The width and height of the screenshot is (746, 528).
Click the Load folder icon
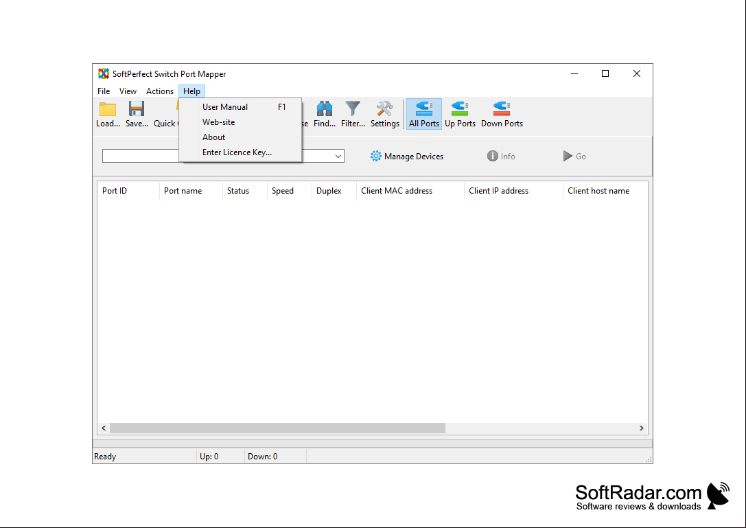click(108, 109)
